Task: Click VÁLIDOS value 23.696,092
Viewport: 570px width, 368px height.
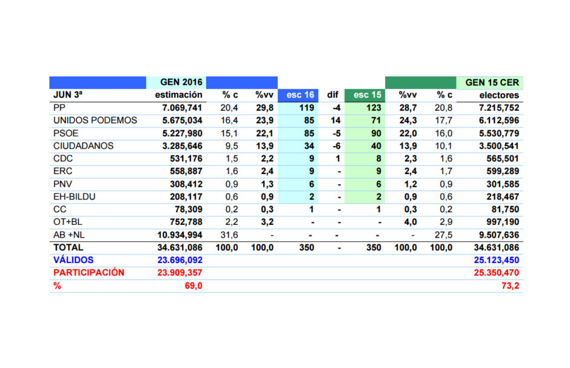Action: 180,260
